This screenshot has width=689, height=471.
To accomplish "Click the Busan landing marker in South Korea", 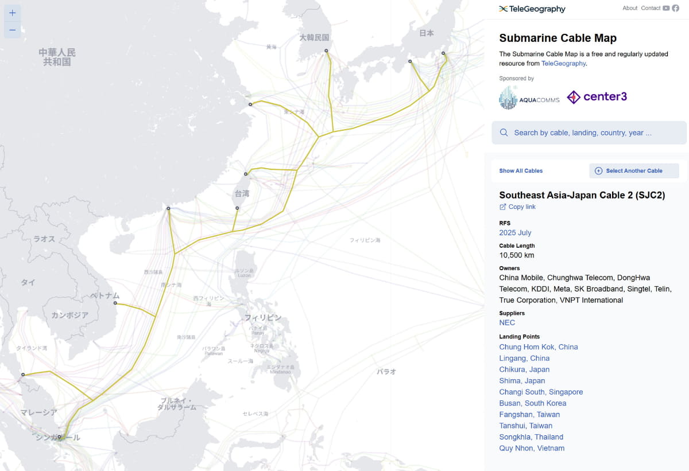I will [x=326, y=50].
